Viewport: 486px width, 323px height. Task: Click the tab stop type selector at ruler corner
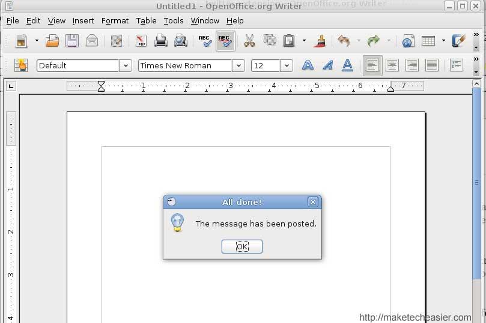coord(11,86)
